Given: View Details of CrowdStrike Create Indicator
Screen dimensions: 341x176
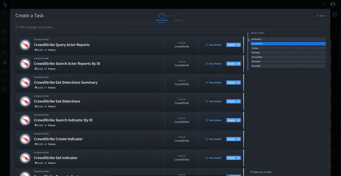Looking at the screenshot, I should 213,139.
